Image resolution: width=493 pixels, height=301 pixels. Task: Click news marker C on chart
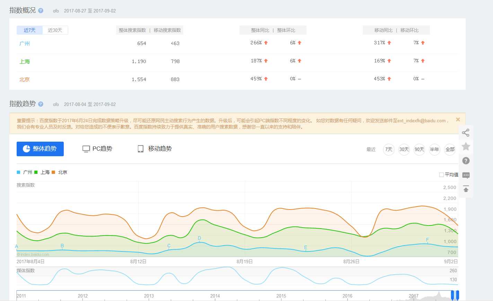pyautogui.click(x=169, y=246)
